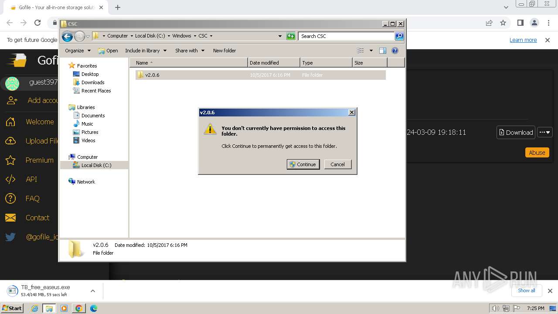Open Chrome share page icon

point(489,23)
